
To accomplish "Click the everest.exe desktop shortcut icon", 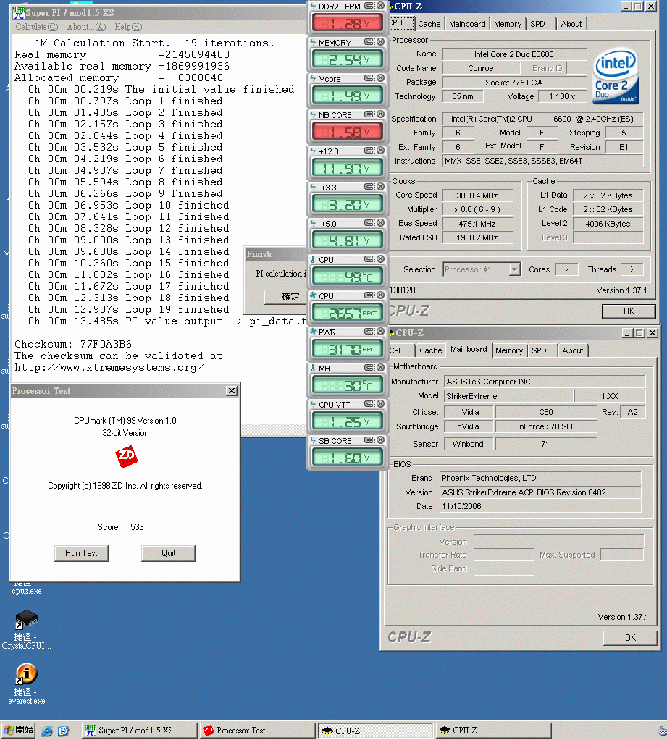I will (27, 674).
